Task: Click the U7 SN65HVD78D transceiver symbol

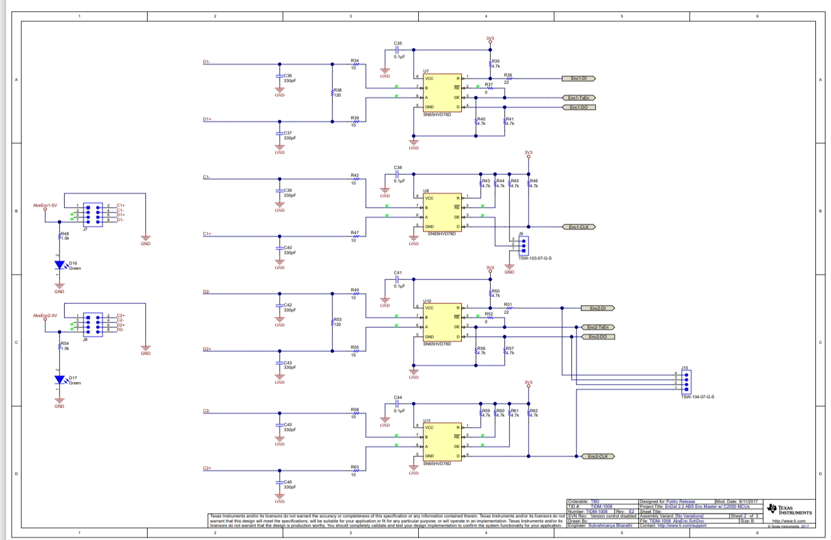Action: coord(442,93)
